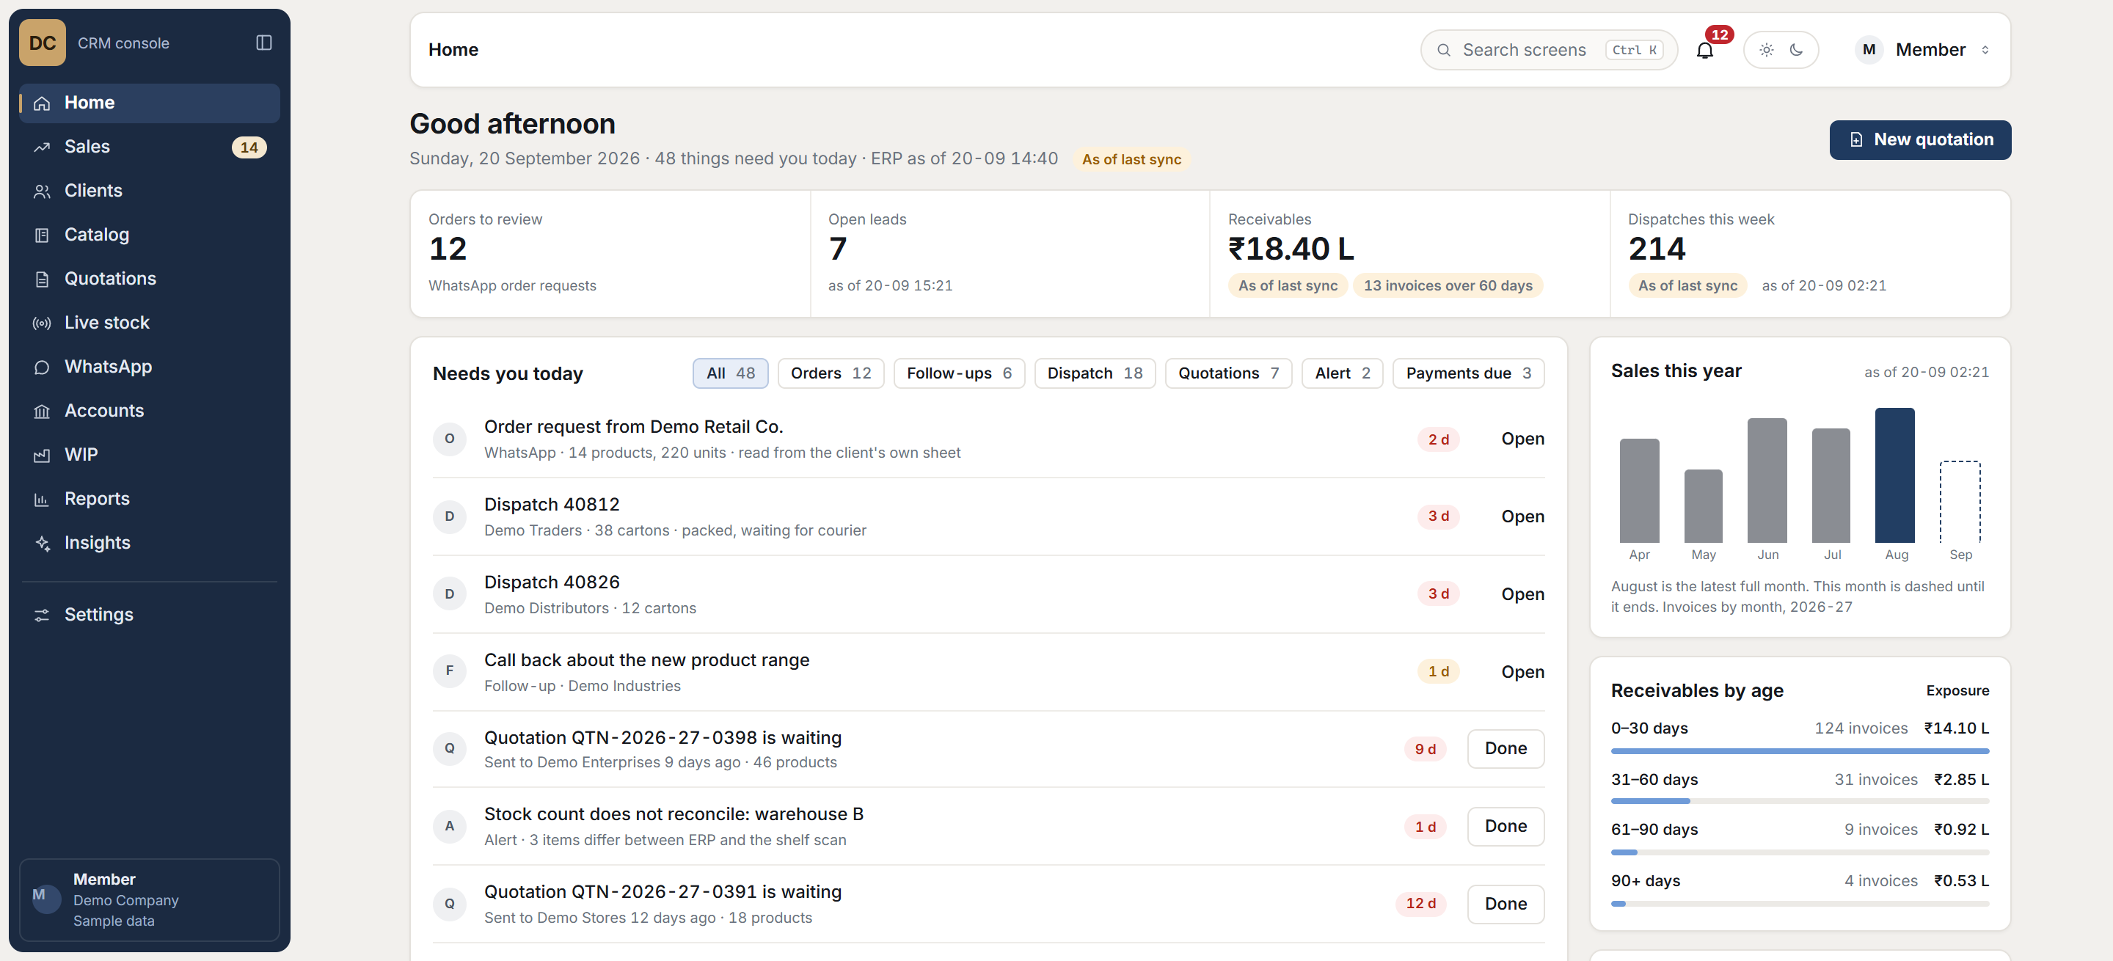Click the O avatar on Demo Retail order

(x=450, y=439)
